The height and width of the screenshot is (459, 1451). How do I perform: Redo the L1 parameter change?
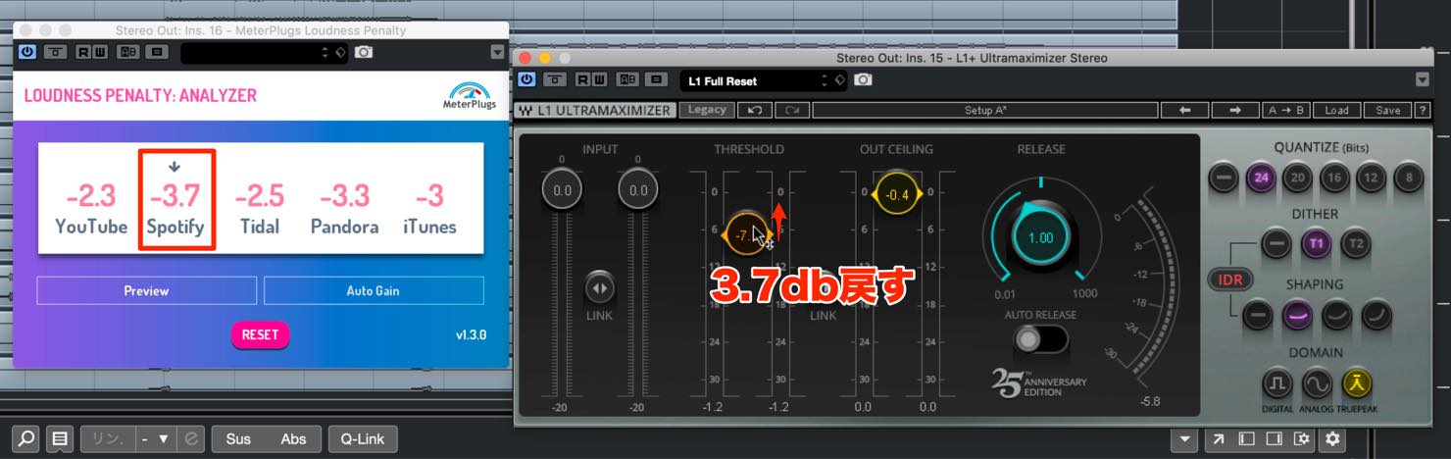coord(791,110)
